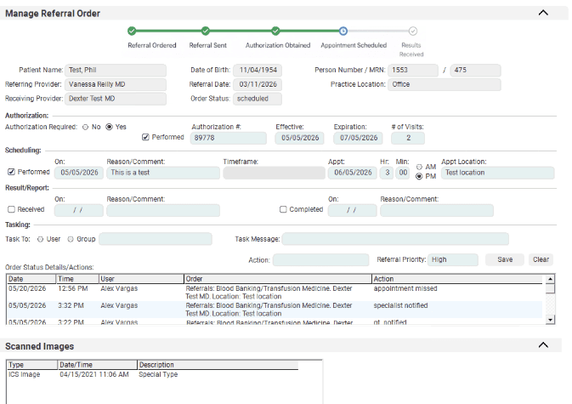Click the Referral Sent step checkmark
This screenshot has width=572, height=404.
coord(206,31)
